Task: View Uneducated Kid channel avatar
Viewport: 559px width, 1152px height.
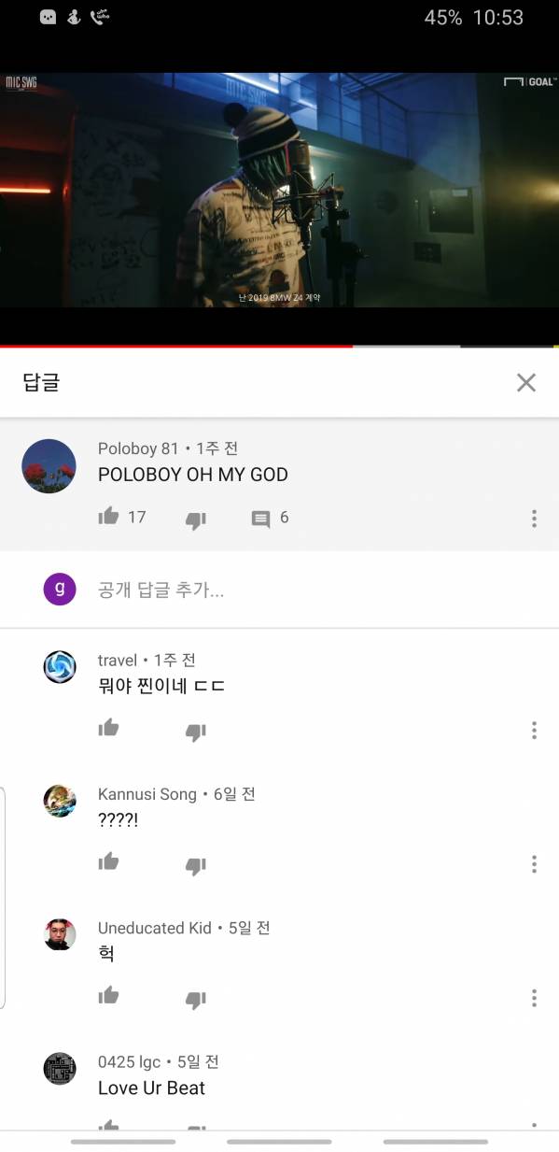Action: 60,934
